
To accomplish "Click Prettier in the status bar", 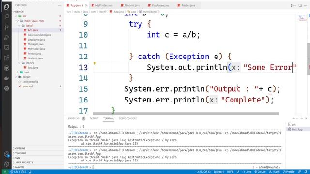I will [x=289, y=172].
